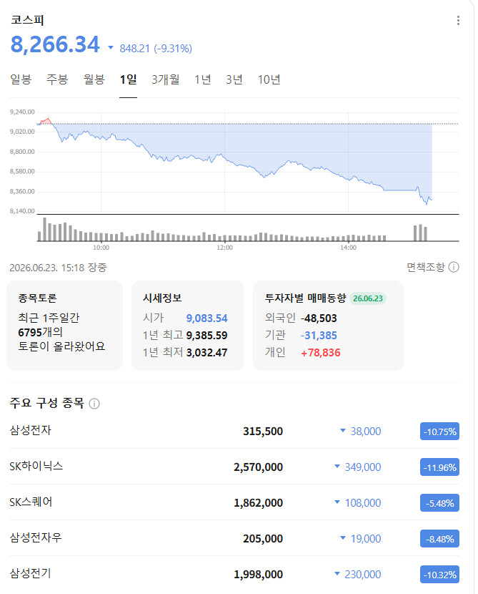Screen dimensions: 478x594
Task: Click the down arrow before 108,000 in SK스퀘어 row
Action: click(x=337, y=502)
